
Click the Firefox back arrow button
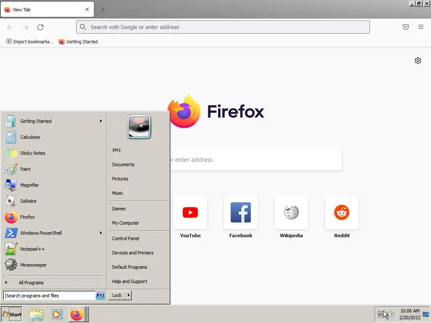(x=10, y=27)
